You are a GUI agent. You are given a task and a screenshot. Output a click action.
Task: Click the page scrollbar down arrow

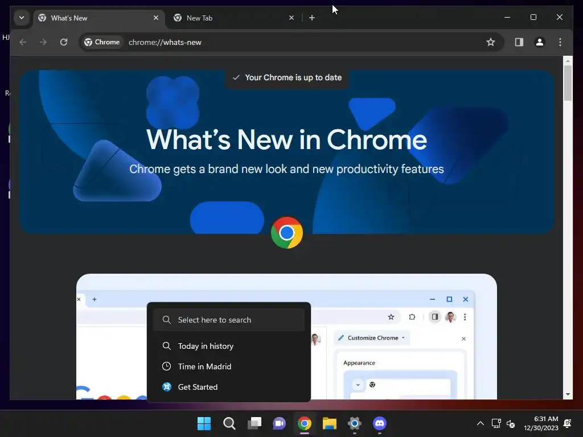(568, 394)
